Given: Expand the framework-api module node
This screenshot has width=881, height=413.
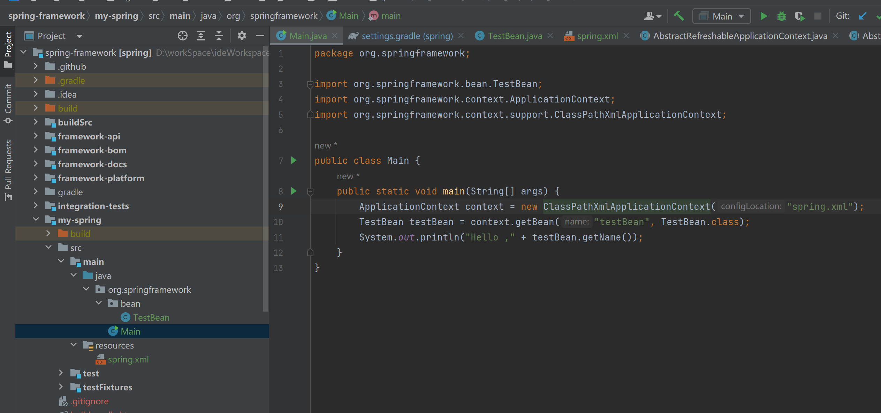Looking at the screenshot, I should tap(36, 136).
